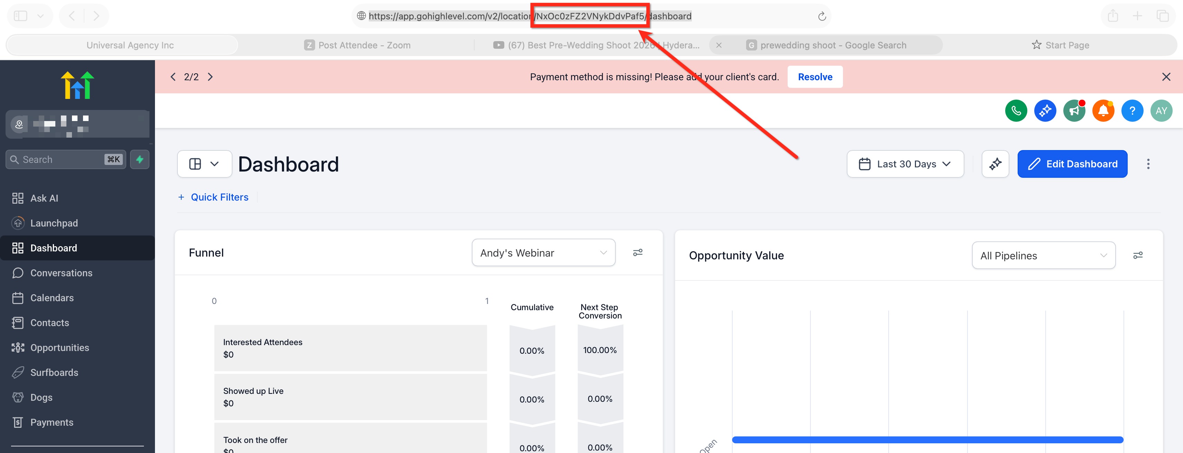Open the blue AI sparkle icon in header
Screen dimensions: 1183x453
pos(1045,111)
